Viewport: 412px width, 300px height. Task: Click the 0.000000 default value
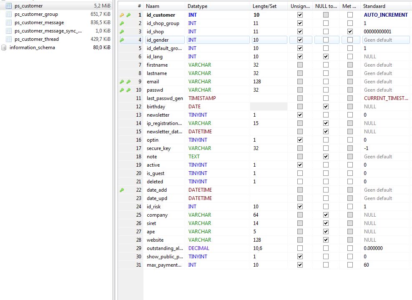[373, 248]
